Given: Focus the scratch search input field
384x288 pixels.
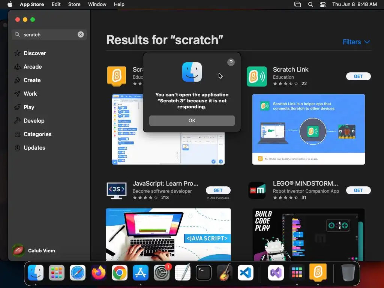Looking at the screenshot, I should pyautogui.click(x=49, y=34).
